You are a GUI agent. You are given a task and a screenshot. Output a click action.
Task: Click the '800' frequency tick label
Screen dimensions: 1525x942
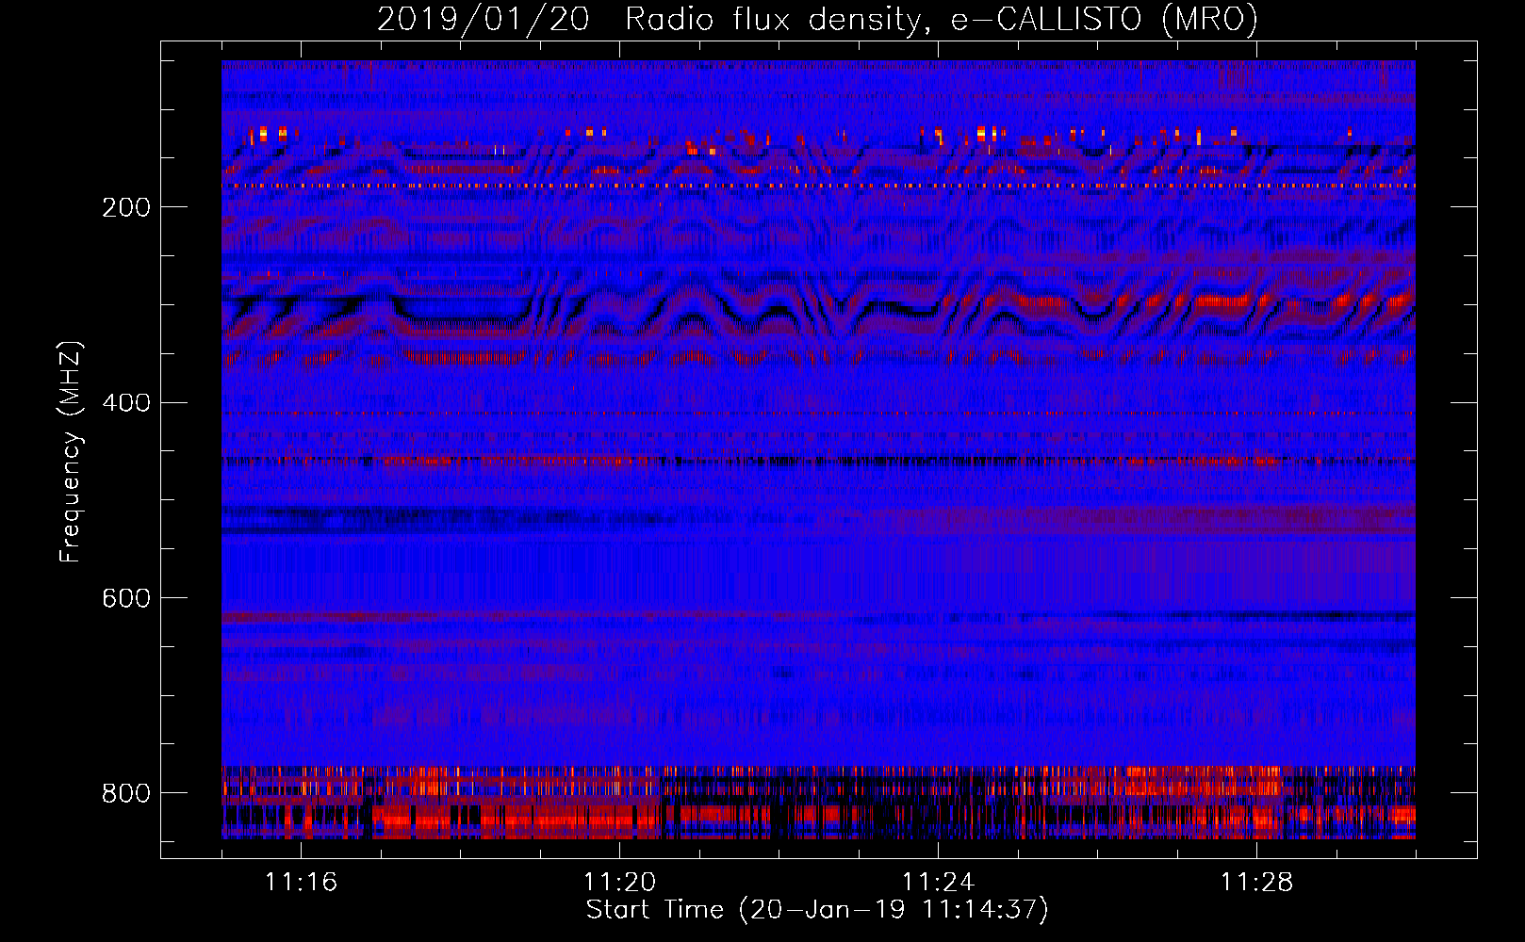[125, 793]
